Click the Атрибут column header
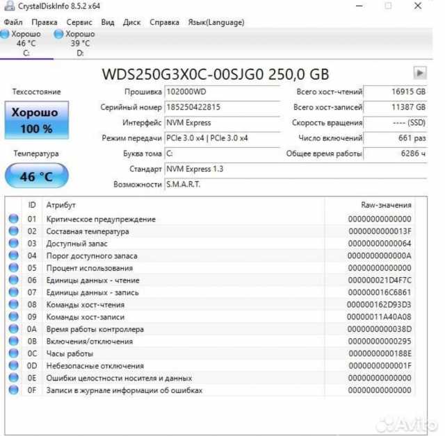The height and width of the screenshot is (436, 445). tap(183, 205)
